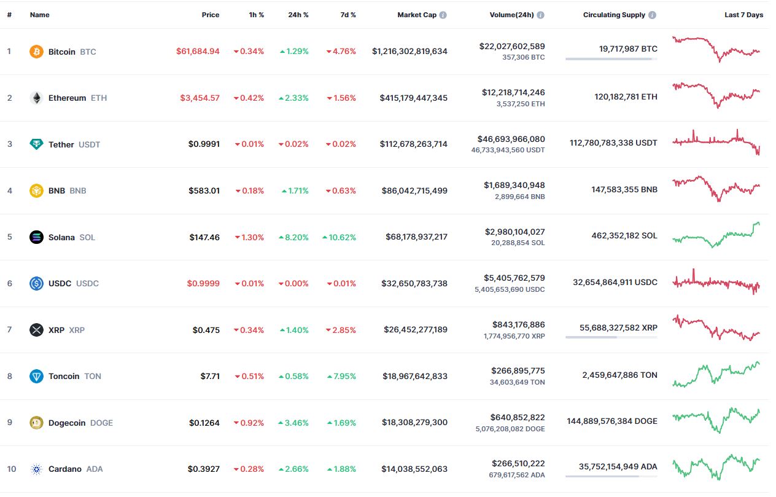Click the Ethereum diamond logo icon
The width and height of the screenshot is (776, 497).
(x=37, y=98)
